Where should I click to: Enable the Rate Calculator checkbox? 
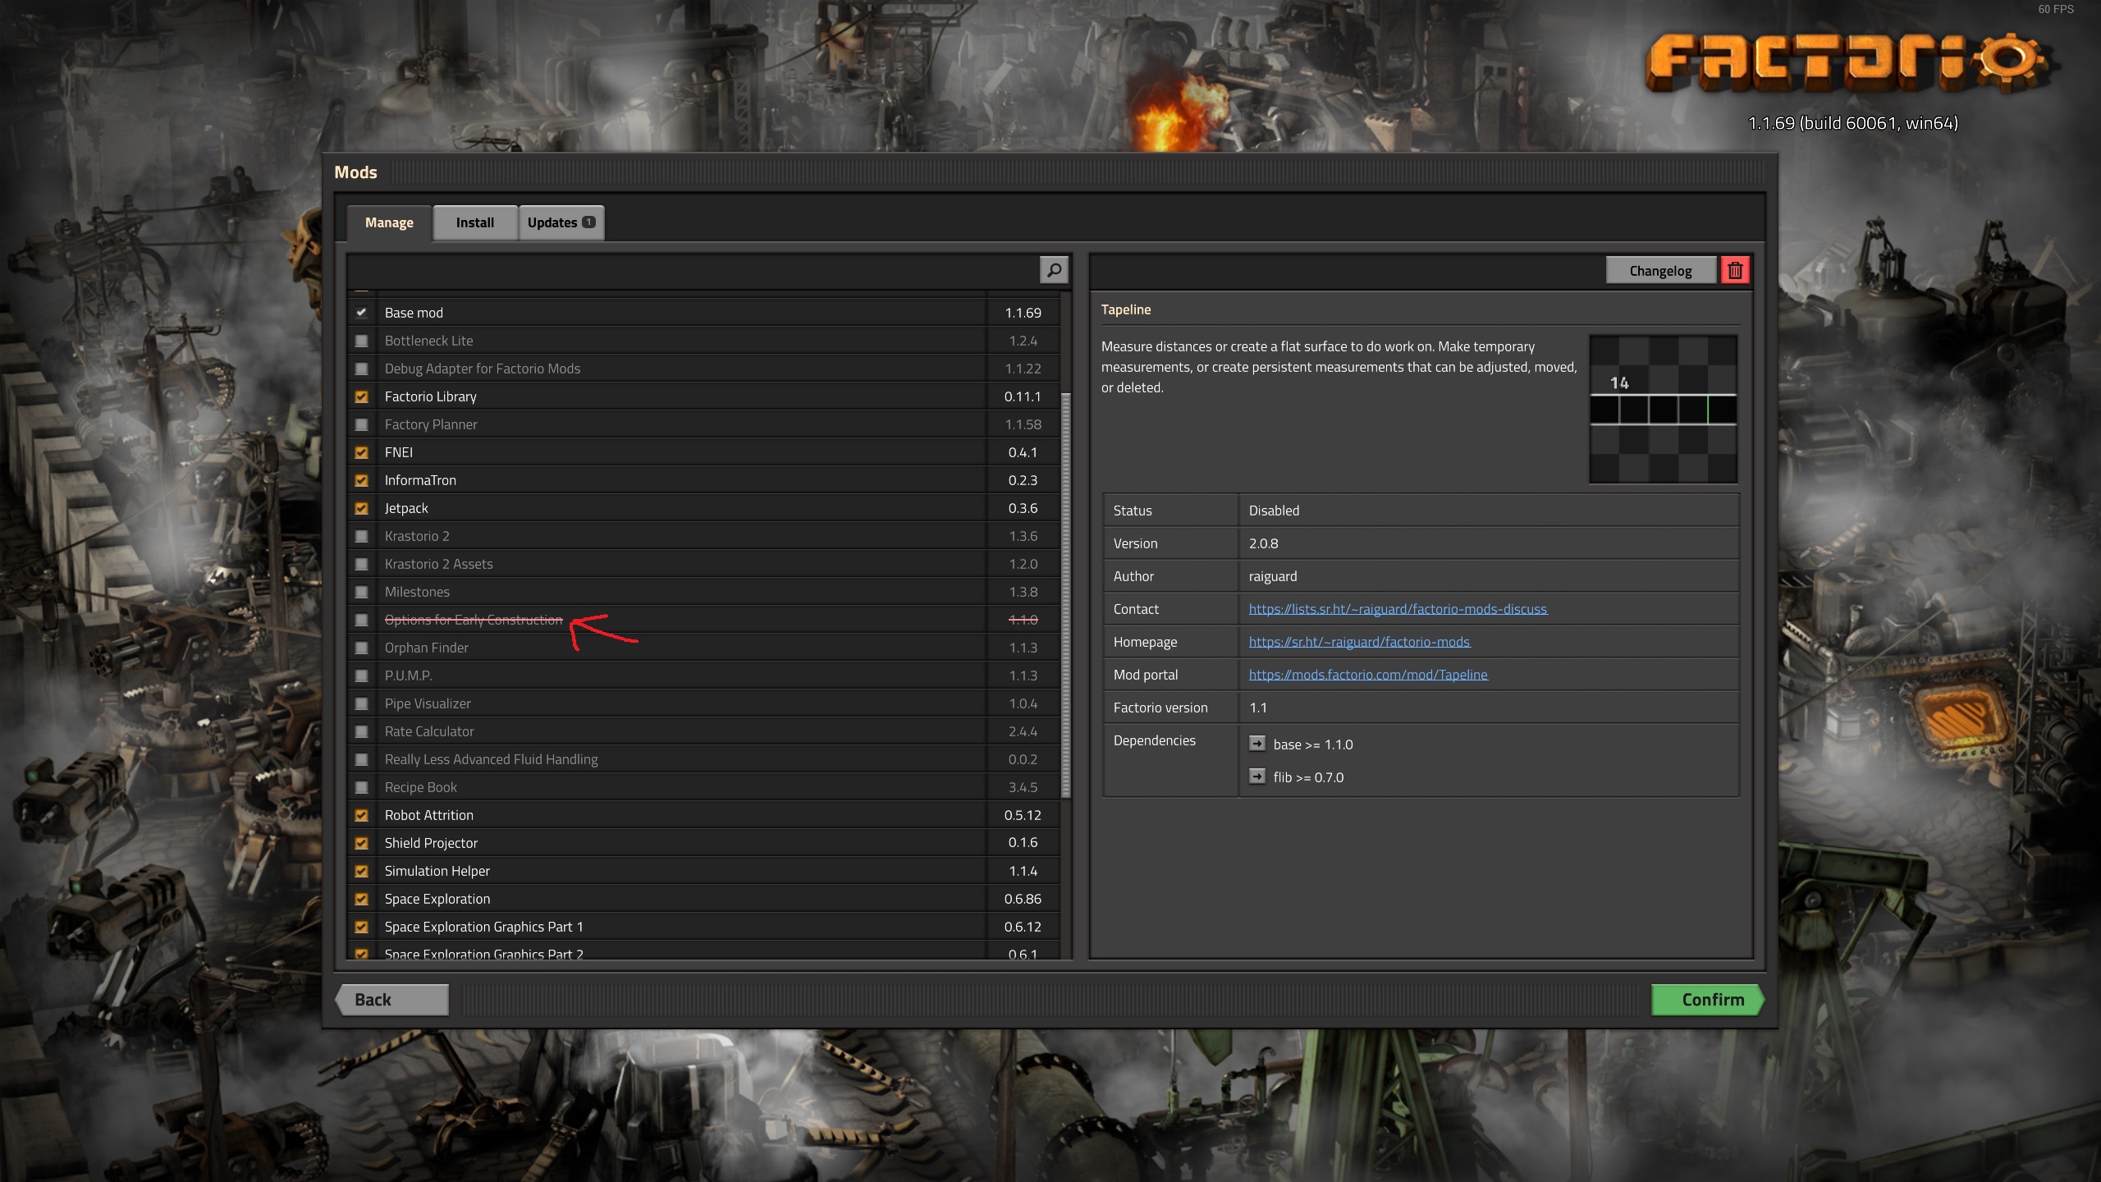coord(361,731)
